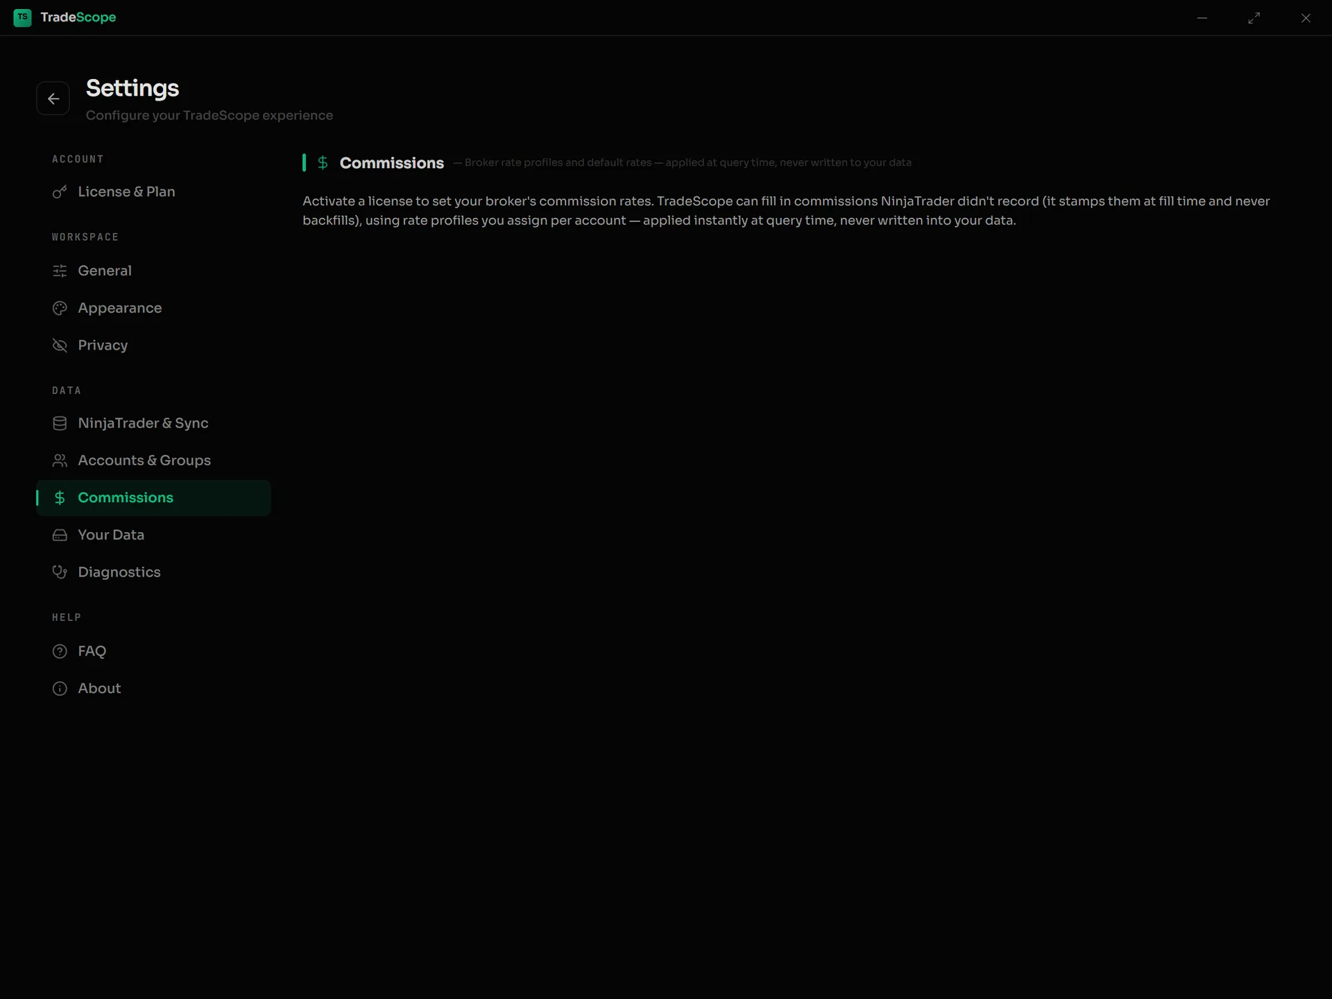Click the dollar icon in the Commissions heading
This screenshot has width=1332, height=999.
click(x=323, y=163)
